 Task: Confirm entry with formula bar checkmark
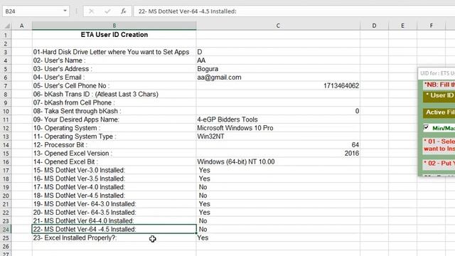pyautogui.click(x=107, y=11)
